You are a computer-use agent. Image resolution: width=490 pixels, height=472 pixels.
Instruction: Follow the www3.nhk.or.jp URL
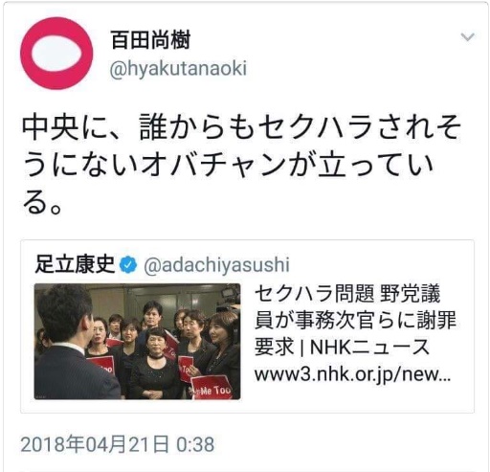352,374
